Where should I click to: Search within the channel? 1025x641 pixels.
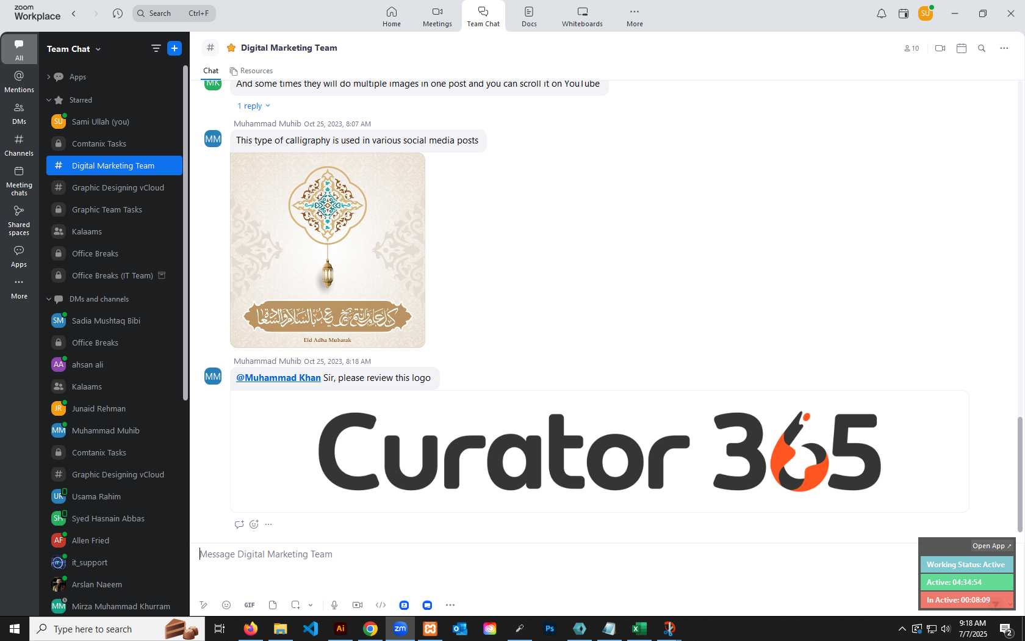point(982,48)
